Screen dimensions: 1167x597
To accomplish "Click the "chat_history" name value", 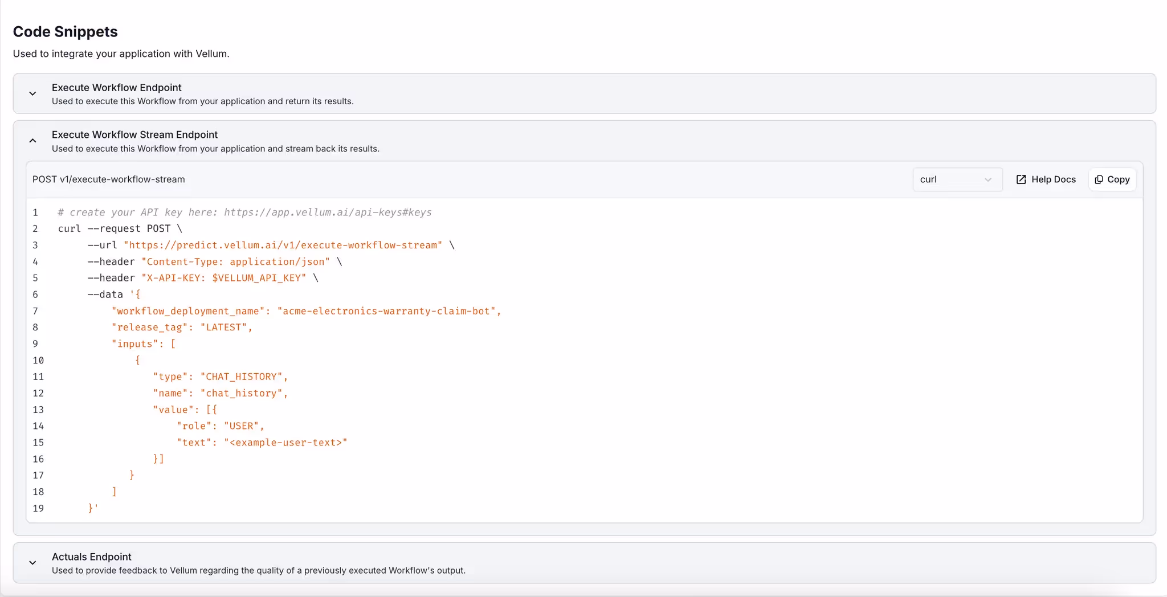I will (x=242, y=393).
